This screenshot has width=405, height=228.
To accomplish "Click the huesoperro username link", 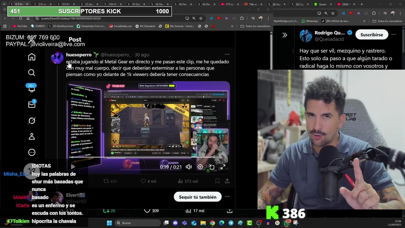I will coord(79,55).
